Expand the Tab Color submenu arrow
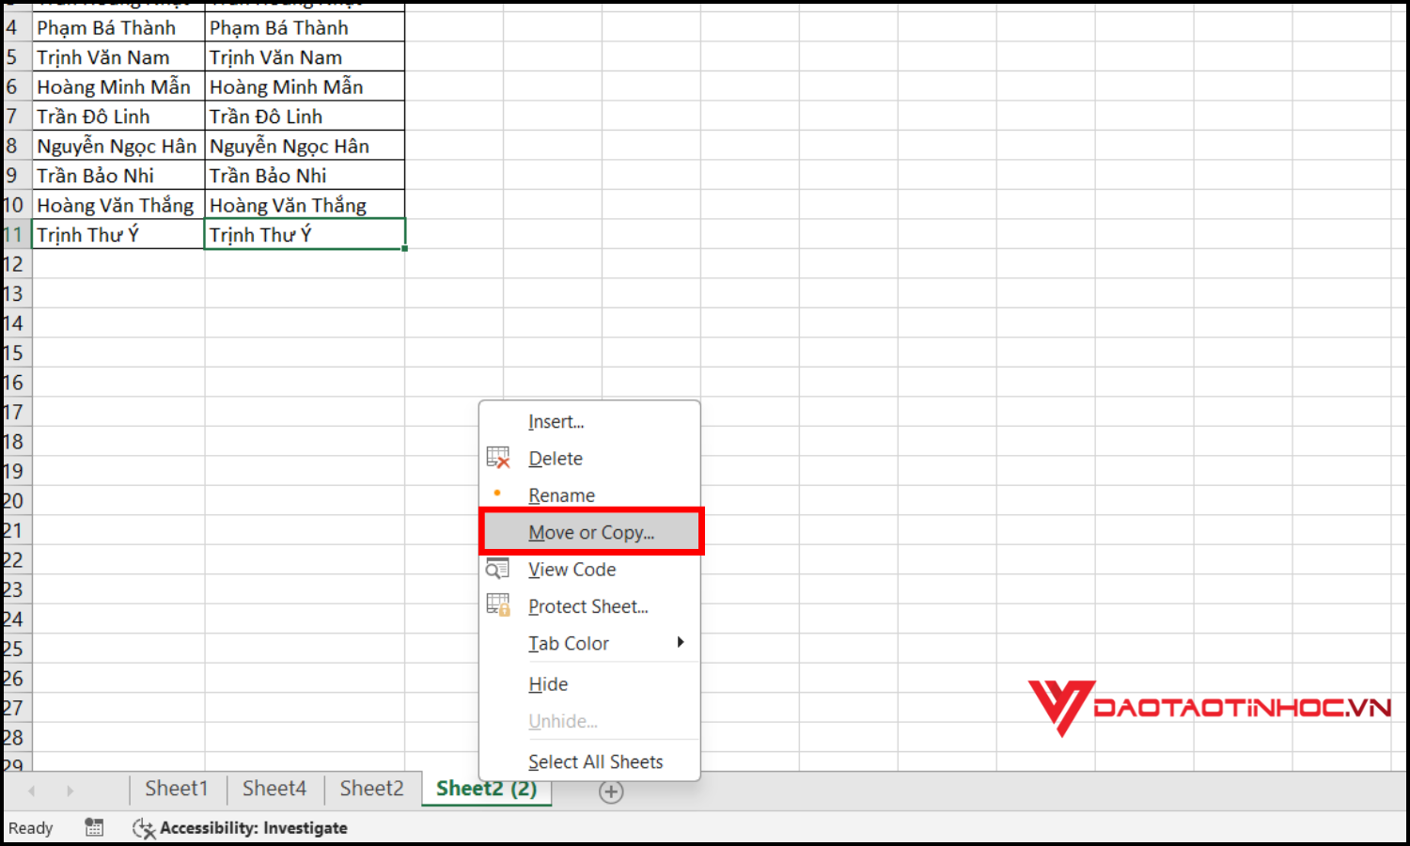The width and height of the screenshot is (1410, 846). click(x=681, y=643)
